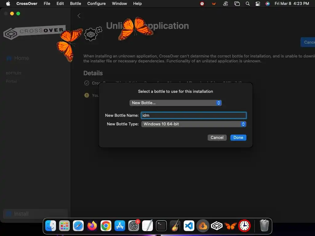Open TextEdit from the Dock
The image size is (315, 236).
click(x=147, y=226)
